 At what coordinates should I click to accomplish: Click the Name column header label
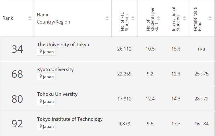(x=43, y=15)
